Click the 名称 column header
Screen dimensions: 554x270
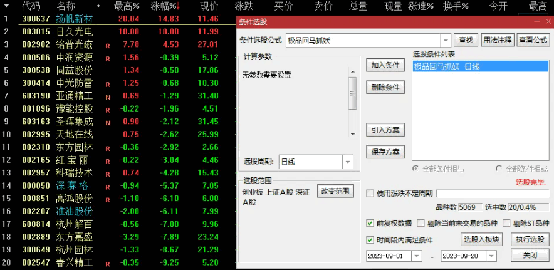pyautogui.click(x=65, y=6)
